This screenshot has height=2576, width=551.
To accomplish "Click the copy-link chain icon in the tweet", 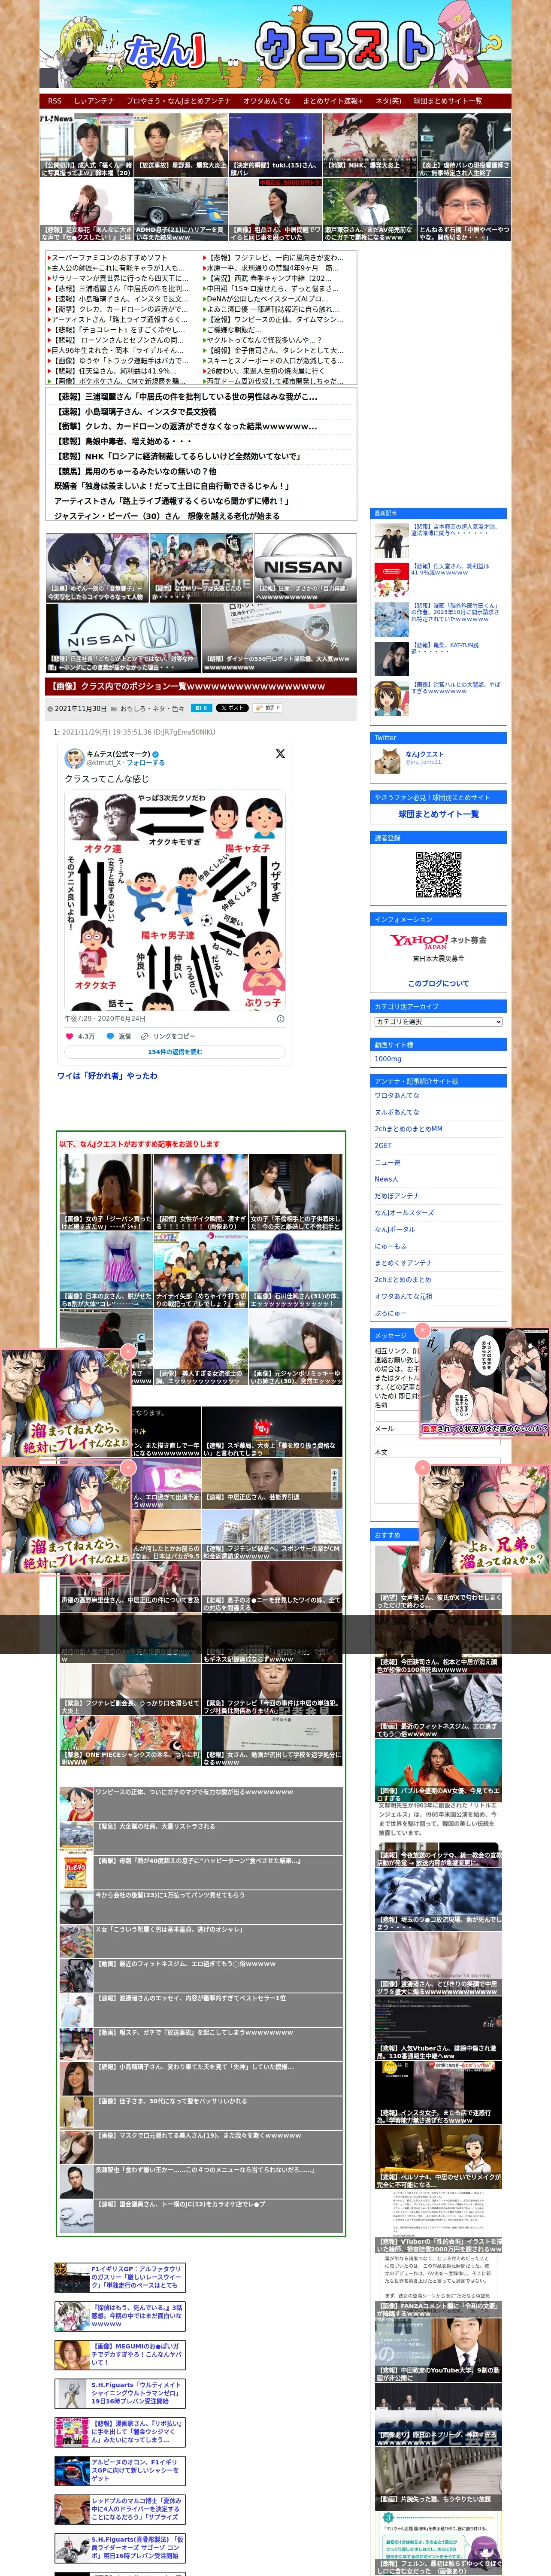I will click(146, 1036).
